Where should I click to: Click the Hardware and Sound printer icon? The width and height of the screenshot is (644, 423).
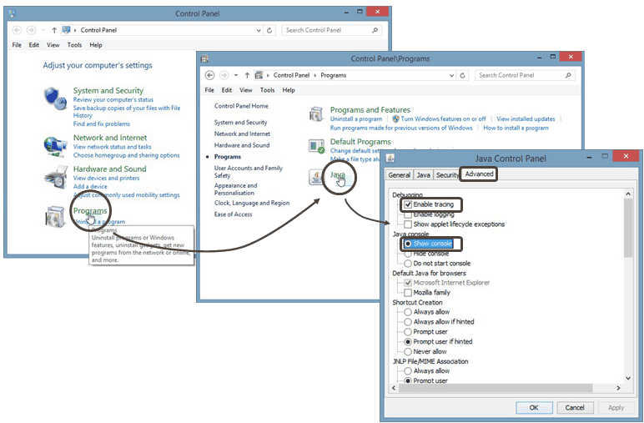pyautogui.click(x=55, y=177)
